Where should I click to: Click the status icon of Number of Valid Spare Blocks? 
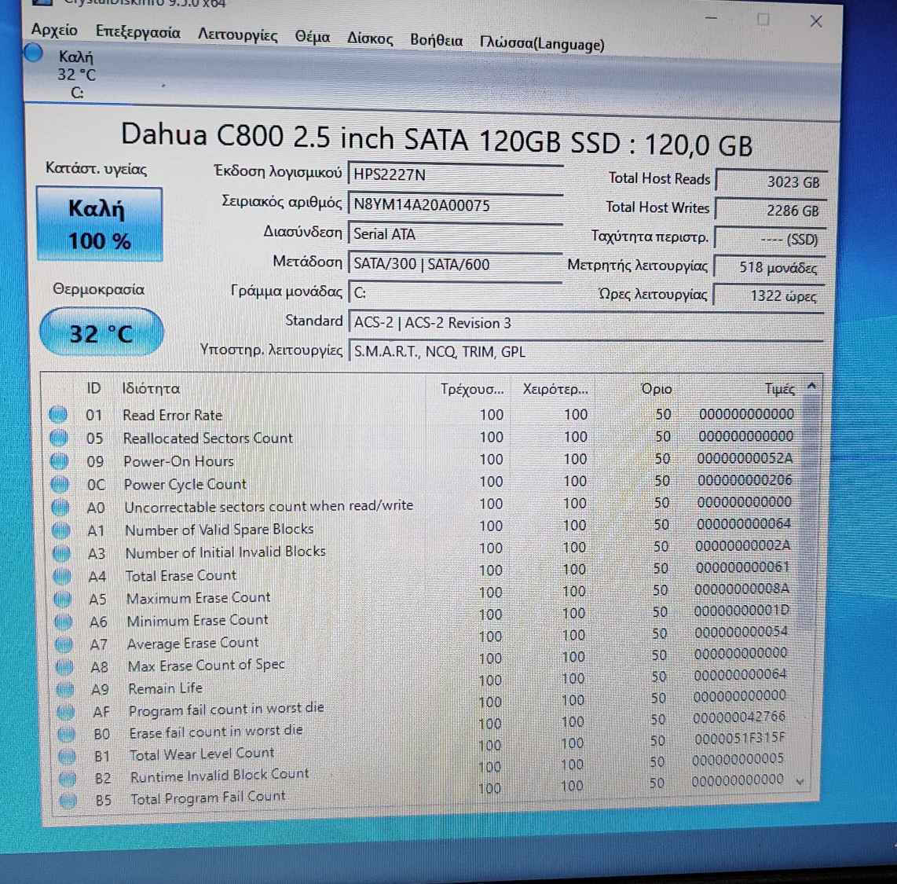(x=61, y=530)
